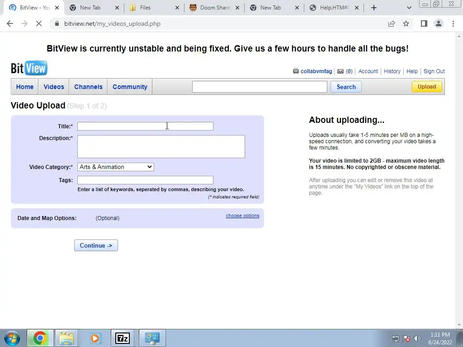Open the Help link
Viewport: 463px width, 347px height.
pos(412,71)
